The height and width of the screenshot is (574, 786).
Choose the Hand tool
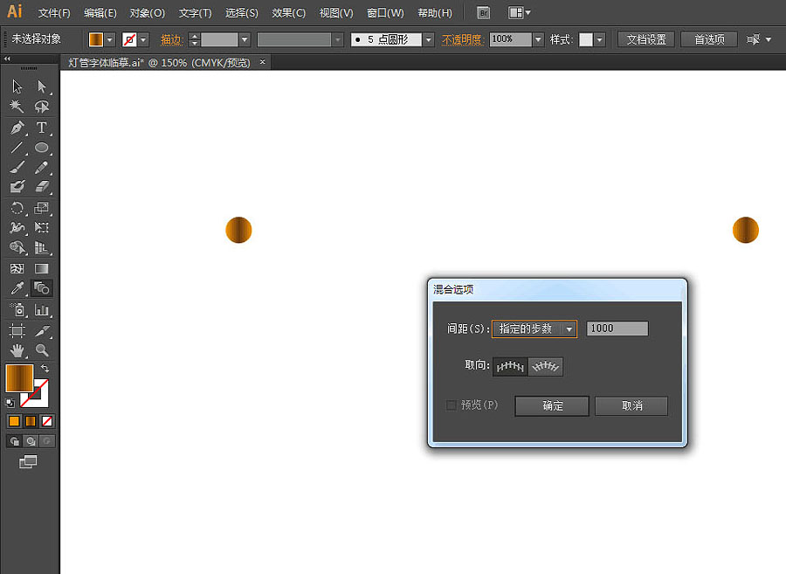(x=17, y=350)
